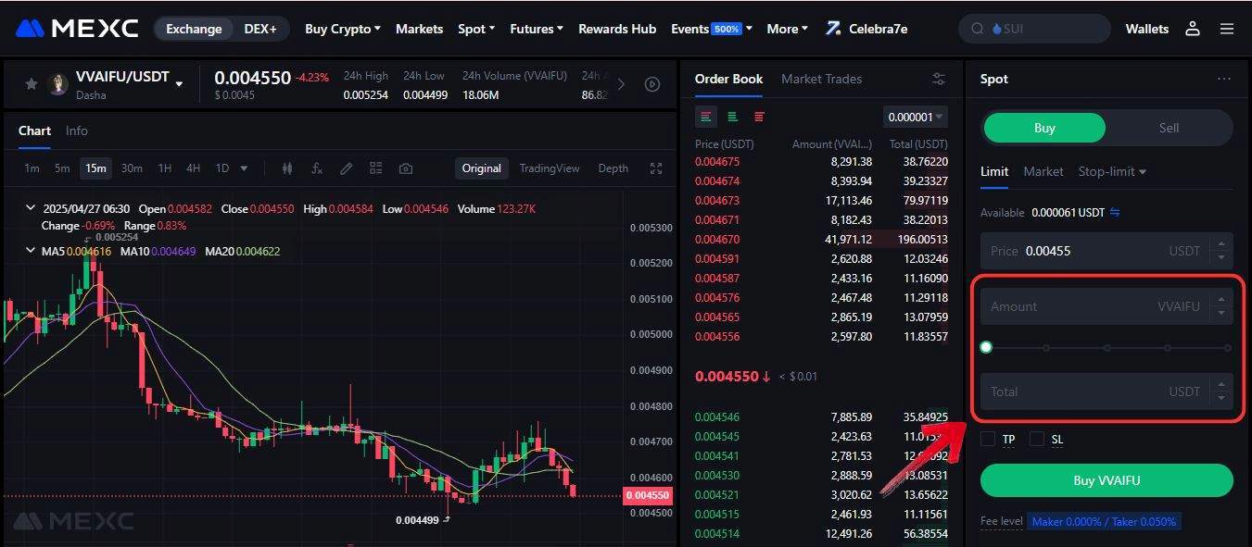Collapse the MA indicators row chevron
The height and width of the screenshot is (547, 1252).
click(31, 251)
